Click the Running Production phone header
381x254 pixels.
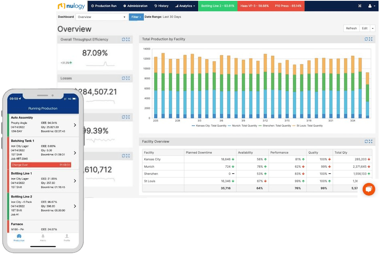click(x=43, y=108)
